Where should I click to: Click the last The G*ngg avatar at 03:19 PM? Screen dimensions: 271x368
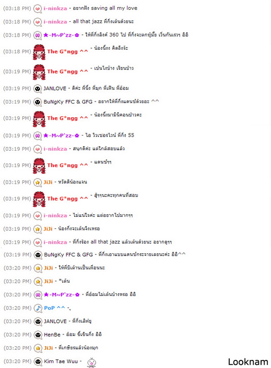39,199
